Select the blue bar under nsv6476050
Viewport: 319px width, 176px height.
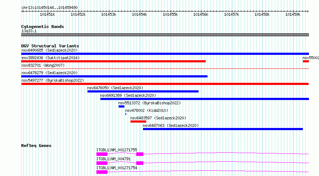click(x=143, y=91)
